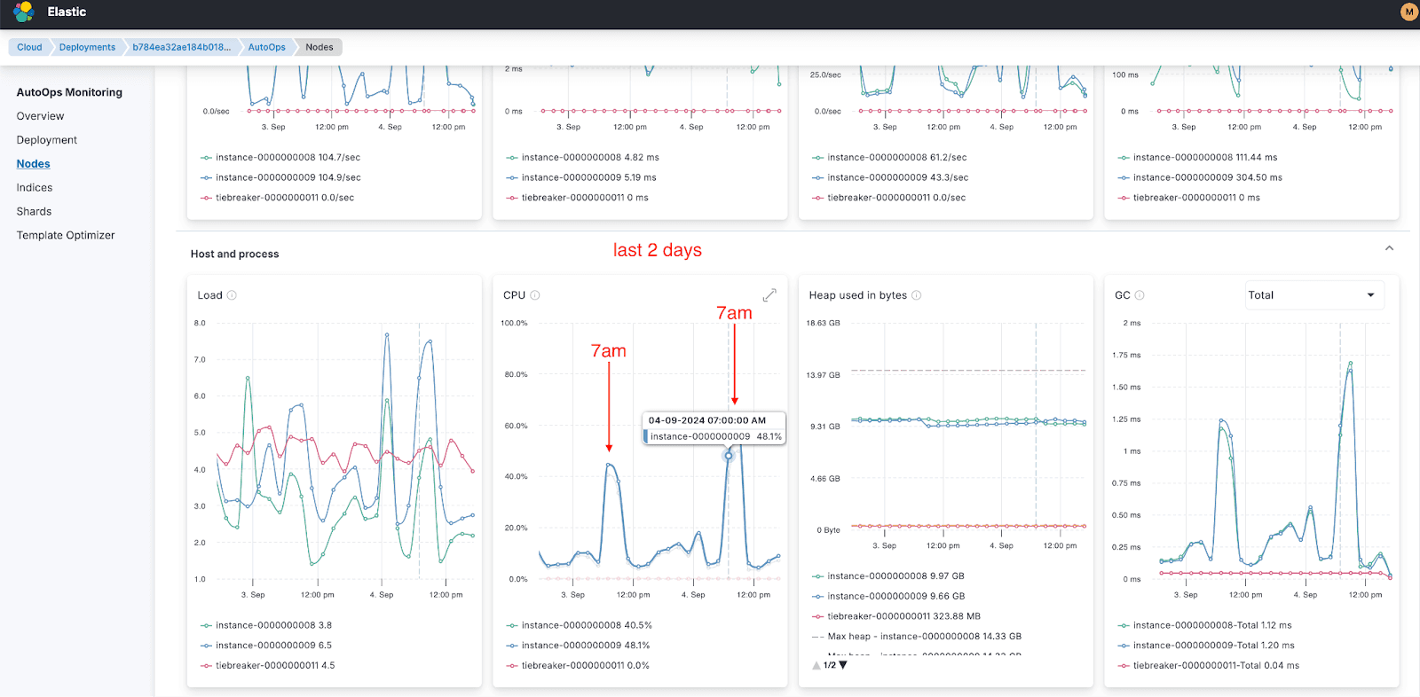
Task: Click the Heap used in bytes info icon
Action: (917, 295)
